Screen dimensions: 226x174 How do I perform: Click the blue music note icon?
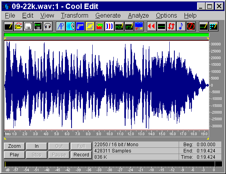pos(181,26)
